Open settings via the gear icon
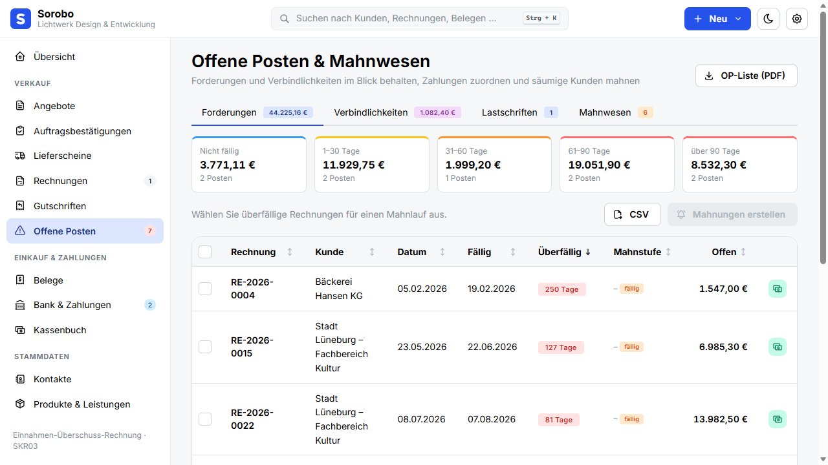 coord(797,19)
